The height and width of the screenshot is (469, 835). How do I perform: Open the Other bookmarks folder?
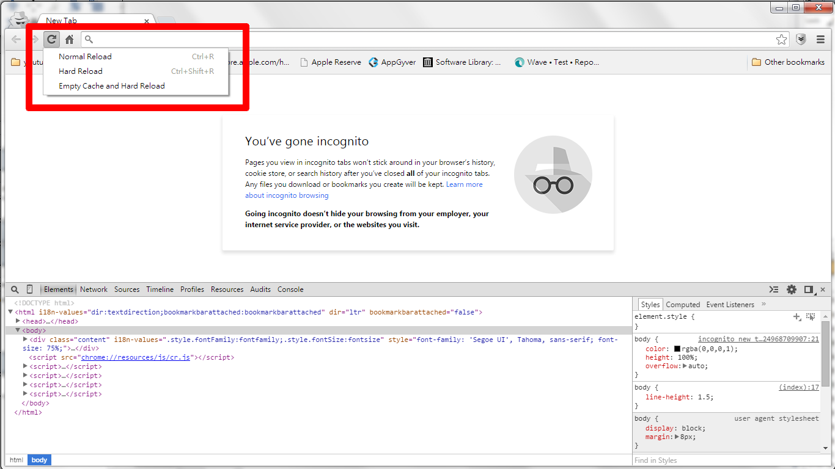(788, 62)
